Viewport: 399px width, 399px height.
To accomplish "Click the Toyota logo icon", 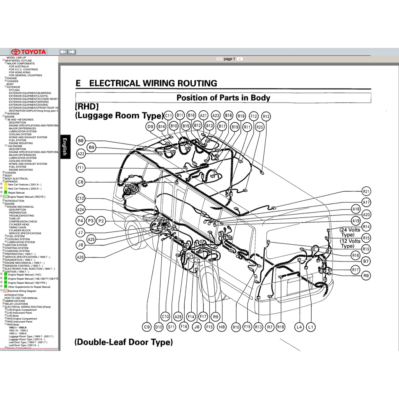I will coord(16,51).
